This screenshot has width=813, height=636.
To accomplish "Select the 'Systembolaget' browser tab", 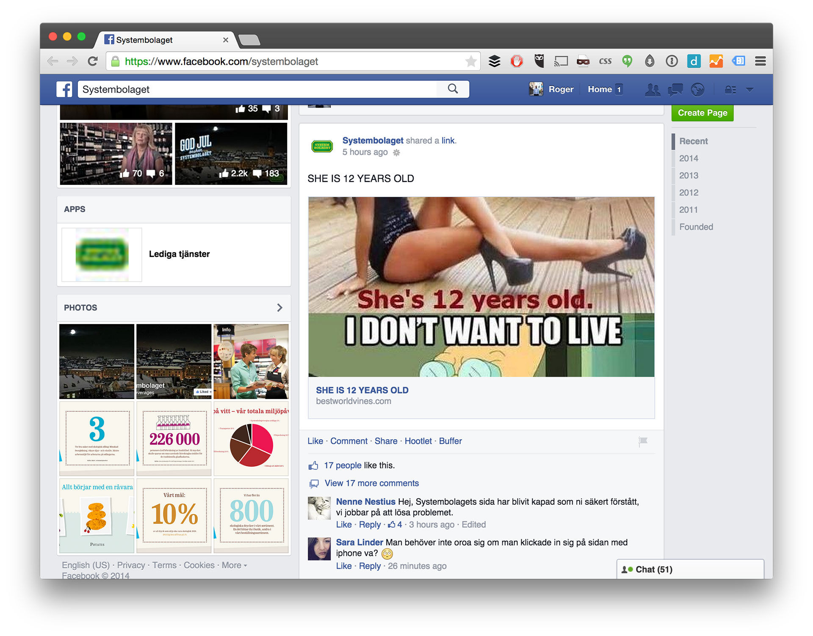I will (165, 40).
